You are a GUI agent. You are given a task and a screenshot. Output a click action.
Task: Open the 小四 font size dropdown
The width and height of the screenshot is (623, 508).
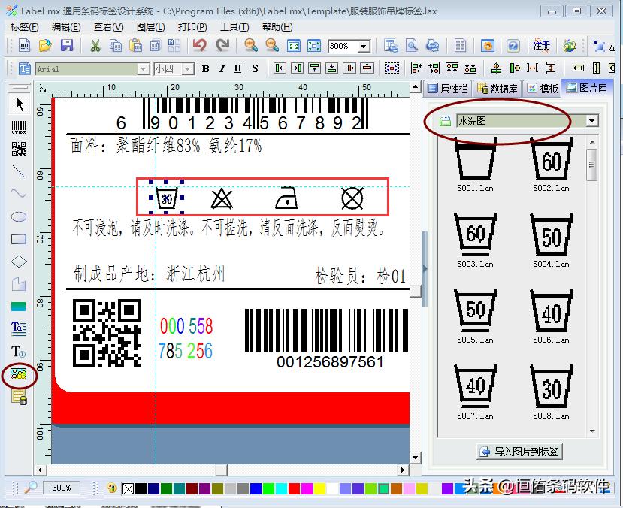click(188, 69)
